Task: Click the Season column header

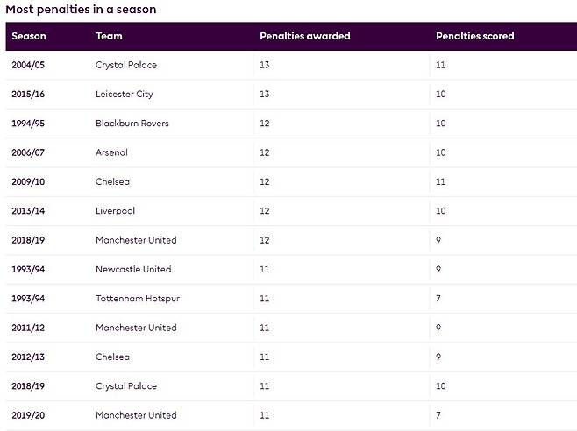Action: 29,36
